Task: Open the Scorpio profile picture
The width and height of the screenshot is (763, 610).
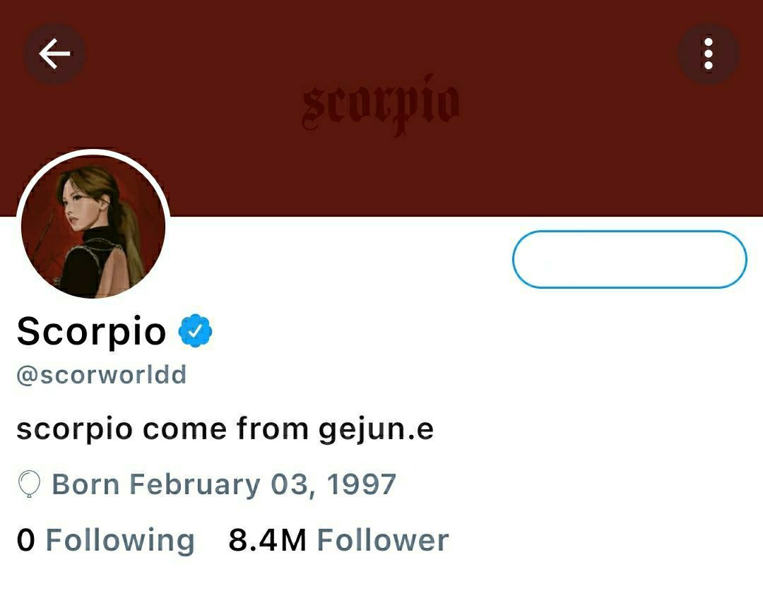Action: (93, 226)
